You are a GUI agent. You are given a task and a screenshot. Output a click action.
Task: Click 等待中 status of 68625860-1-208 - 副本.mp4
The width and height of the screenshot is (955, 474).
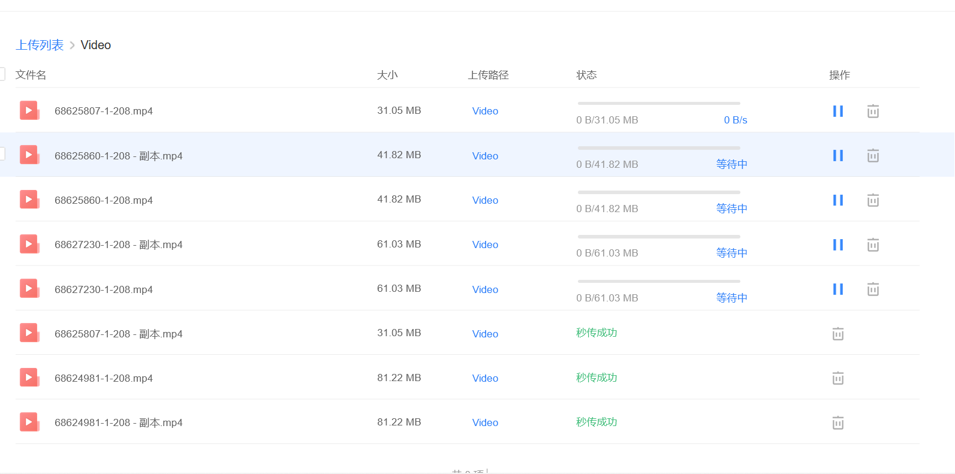point(732,164)
